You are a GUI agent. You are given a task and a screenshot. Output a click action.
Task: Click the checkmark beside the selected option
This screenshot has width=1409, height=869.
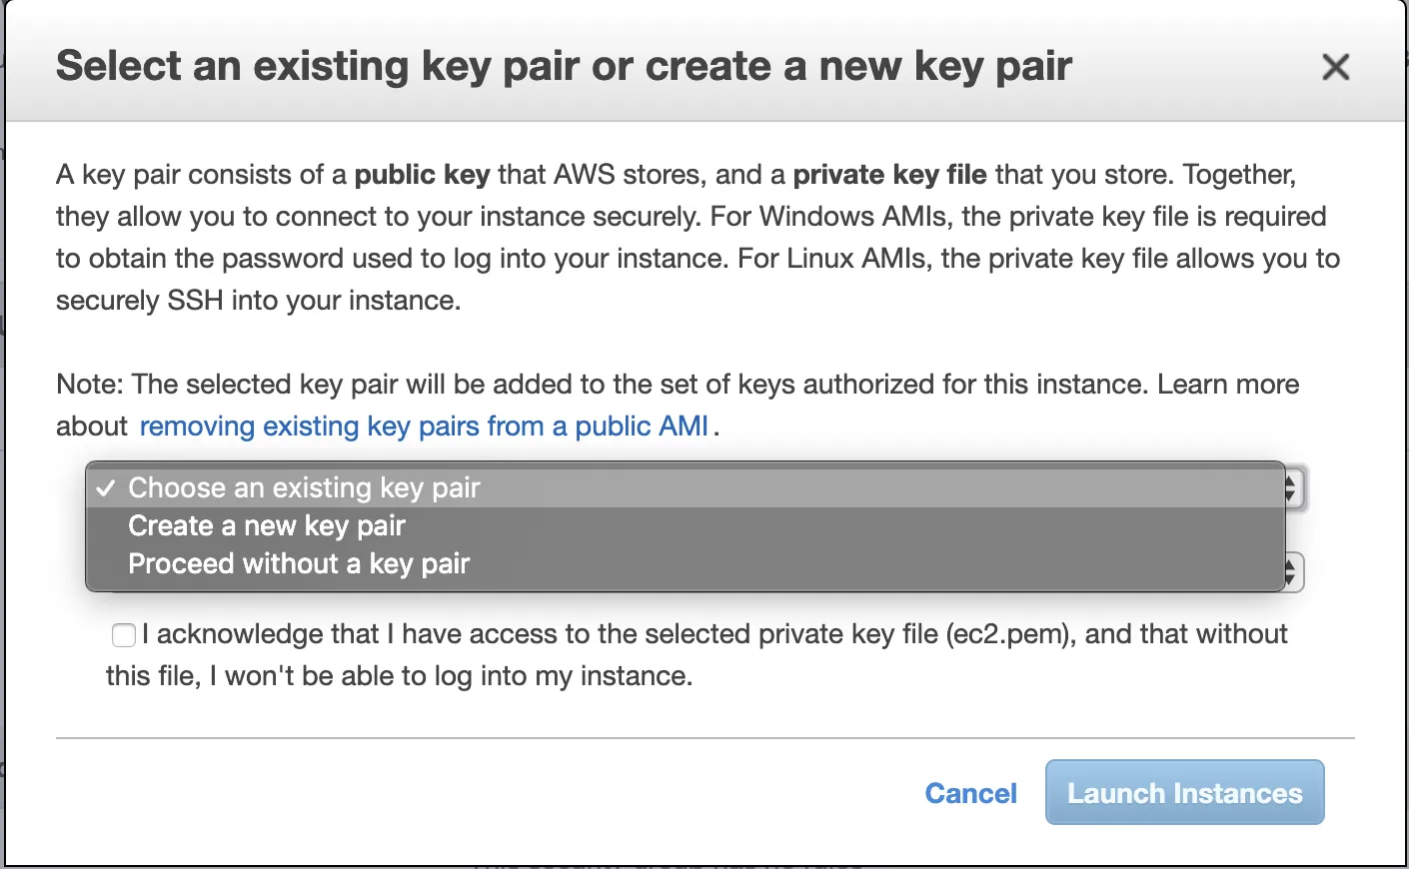click(x=106, y=488)
